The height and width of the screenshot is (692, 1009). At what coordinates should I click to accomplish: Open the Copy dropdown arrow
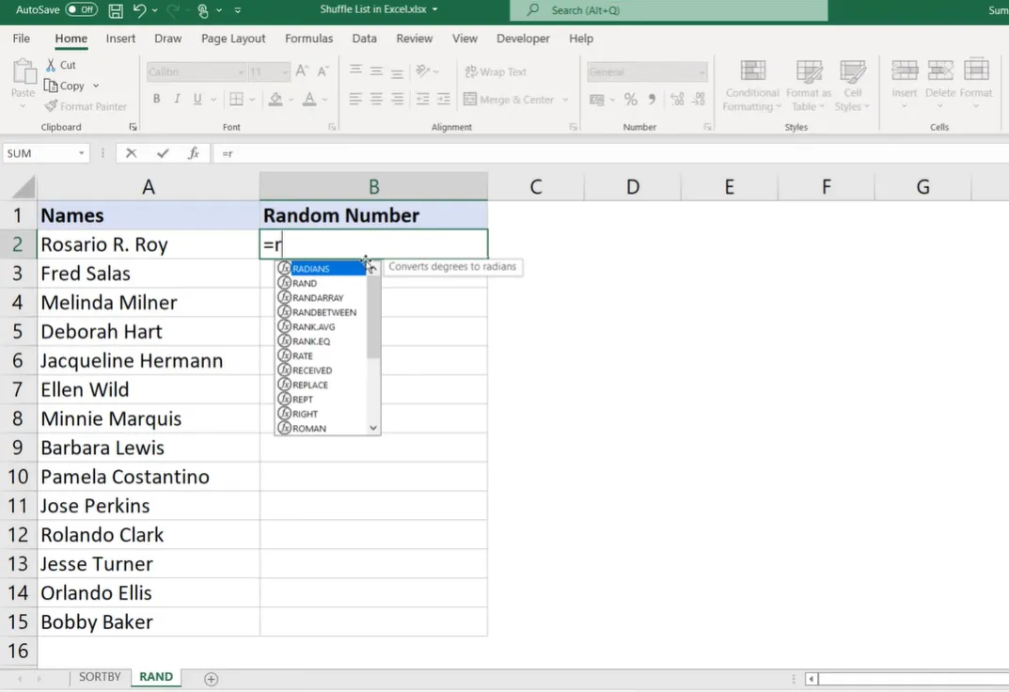click(96, 86)
